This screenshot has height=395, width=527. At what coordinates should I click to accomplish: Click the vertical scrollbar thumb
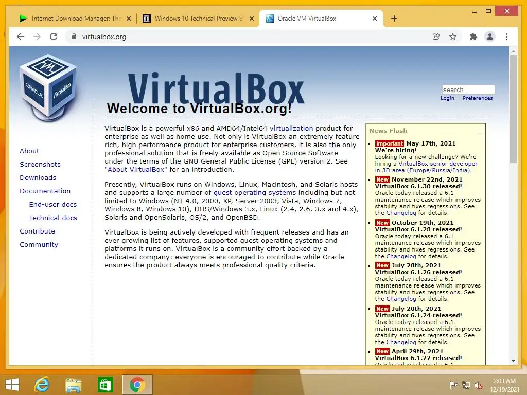point(513,109)
